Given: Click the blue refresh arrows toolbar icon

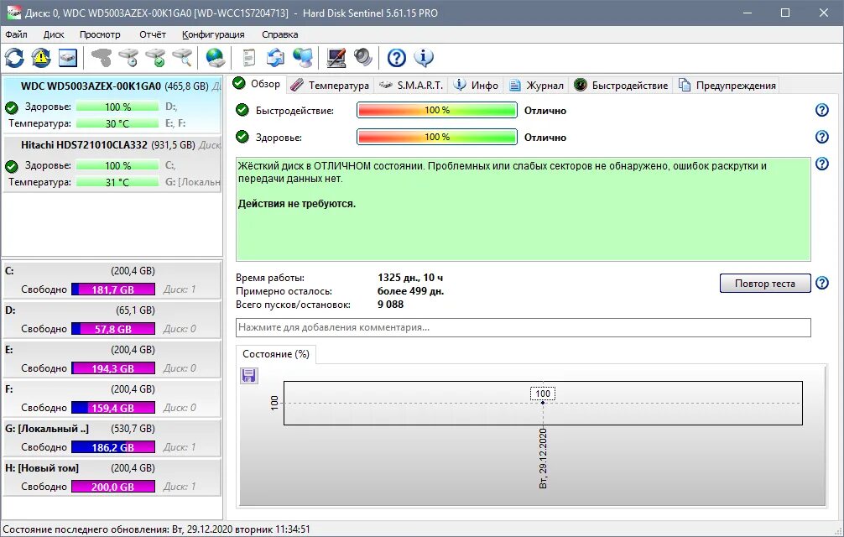Looking at the screenshot, I should [14, 58].
